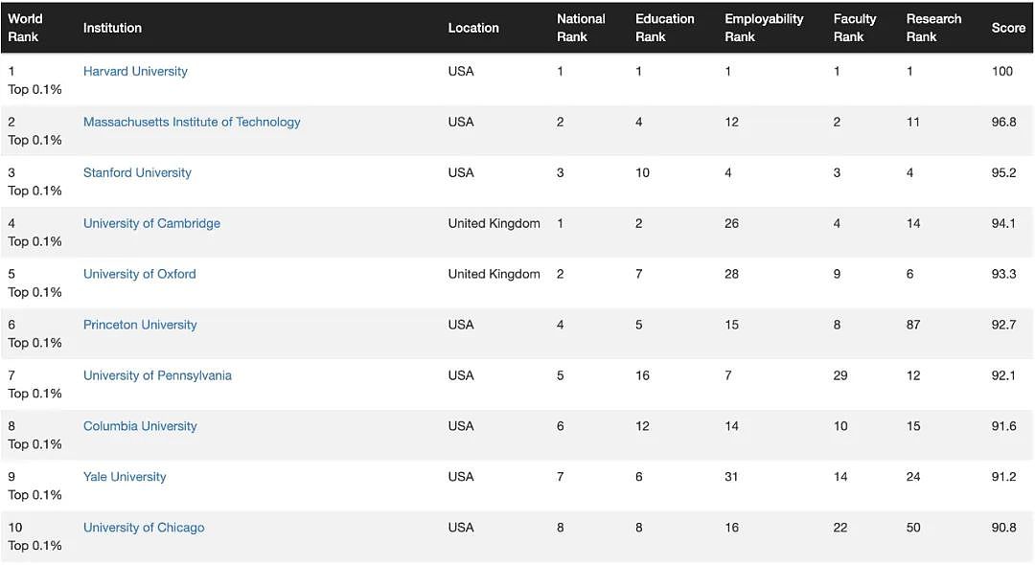Open the Columbia University link

[x=140, y=426]
